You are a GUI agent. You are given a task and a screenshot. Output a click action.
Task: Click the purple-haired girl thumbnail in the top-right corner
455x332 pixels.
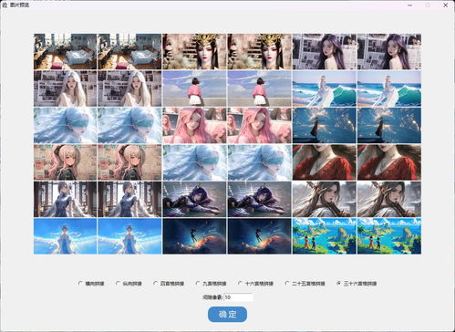(x=389, y=51)
